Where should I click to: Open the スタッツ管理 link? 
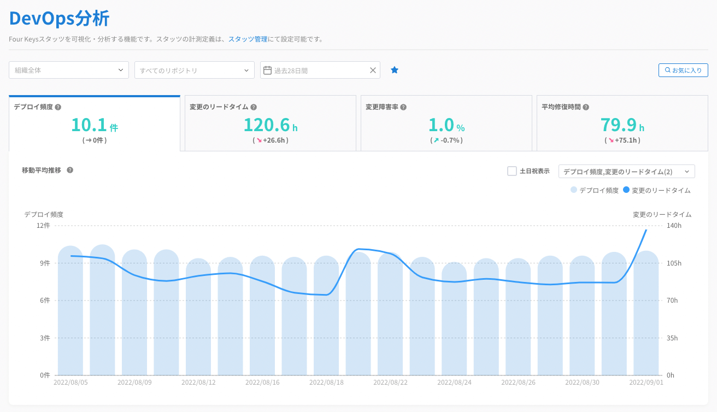click(x=248, y=39)
